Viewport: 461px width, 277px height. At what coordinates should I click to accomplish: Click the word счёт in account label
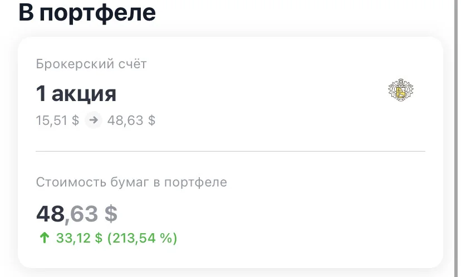[x=133, y=64]
